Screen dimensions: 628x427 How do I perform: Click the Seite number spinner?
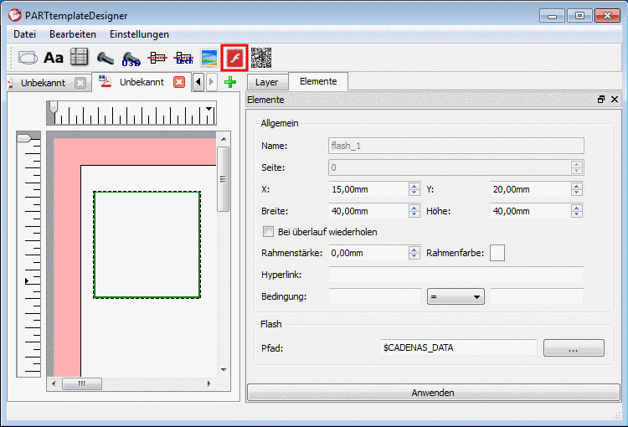point(577,167)
